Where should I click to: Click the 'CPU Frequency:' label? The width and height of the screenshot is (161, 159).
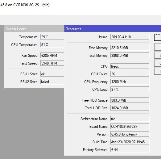pyautogui.click(x=96, y=82)
